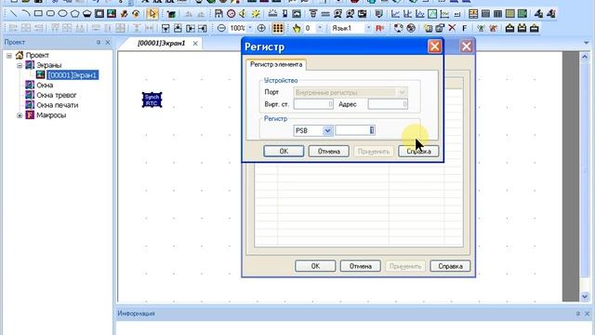The width and height of the screenshot is (595, 335).
Task: Select the straight line drawing tool
Action: (x=14, y=14)
